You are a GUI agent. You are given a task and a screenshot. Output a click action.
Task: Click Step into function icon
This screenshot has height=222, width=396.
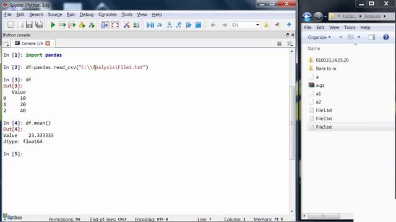click(170, 25)
